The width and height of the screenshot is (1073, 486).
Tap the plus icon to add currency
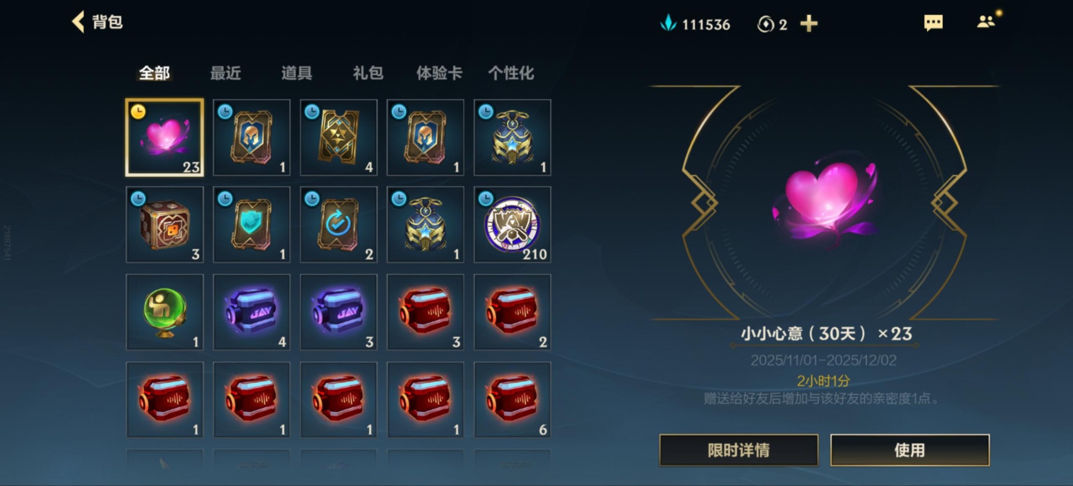coord(809,23)
